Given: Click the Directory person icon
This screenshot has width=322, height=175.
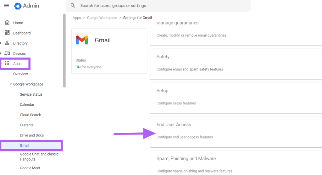Looking at the screenshot, I should 7,43.
